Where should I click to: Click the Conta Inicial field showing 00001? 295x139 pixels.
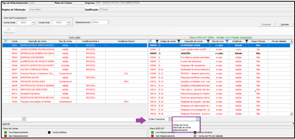click(24, 23)
